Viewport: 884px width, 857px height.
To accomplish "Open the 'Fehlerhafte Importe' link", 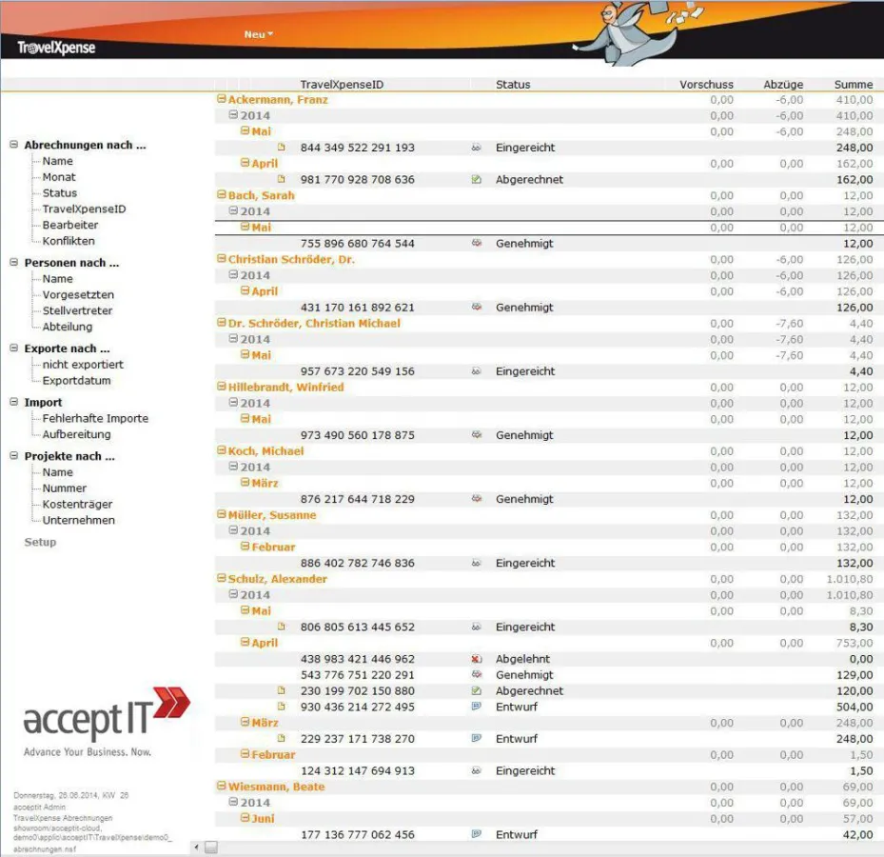I will tap(95, 418).
